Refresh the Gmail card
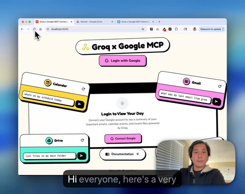245x194 pixels. [220, 86]
